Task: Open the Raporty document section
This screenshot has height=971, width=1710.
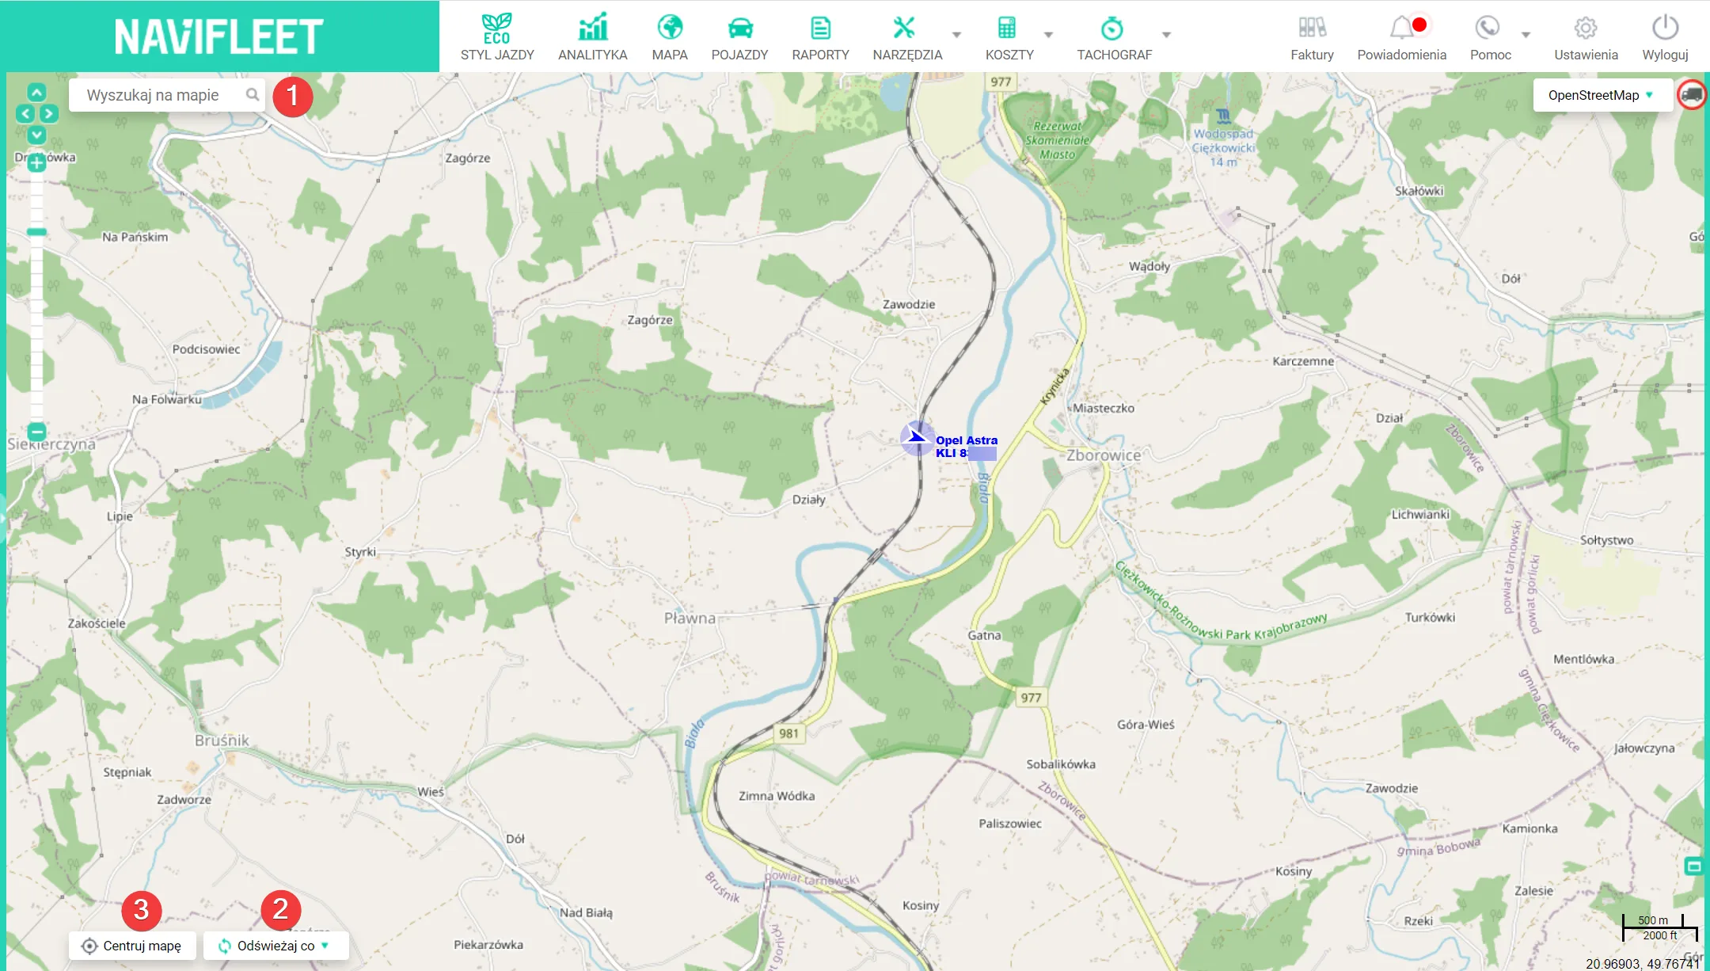Action: (x=820, y=36)
